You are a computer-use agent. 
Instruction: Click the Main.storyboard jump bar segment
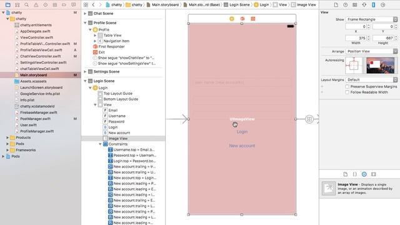click(x=162, y=4)
